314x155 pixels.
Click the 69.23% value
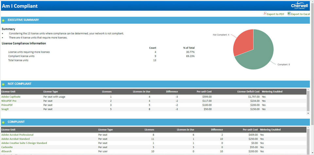(x=190, y=56)
